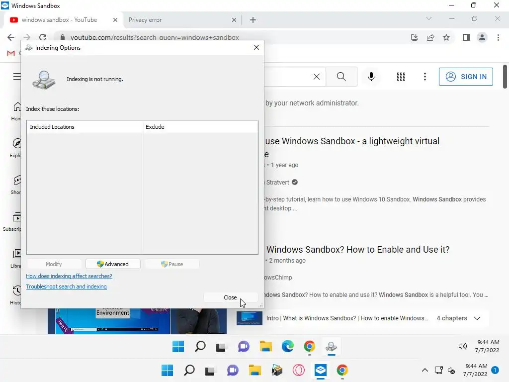
Task: Open sandbox Start menu button
Action: [178, 347]
